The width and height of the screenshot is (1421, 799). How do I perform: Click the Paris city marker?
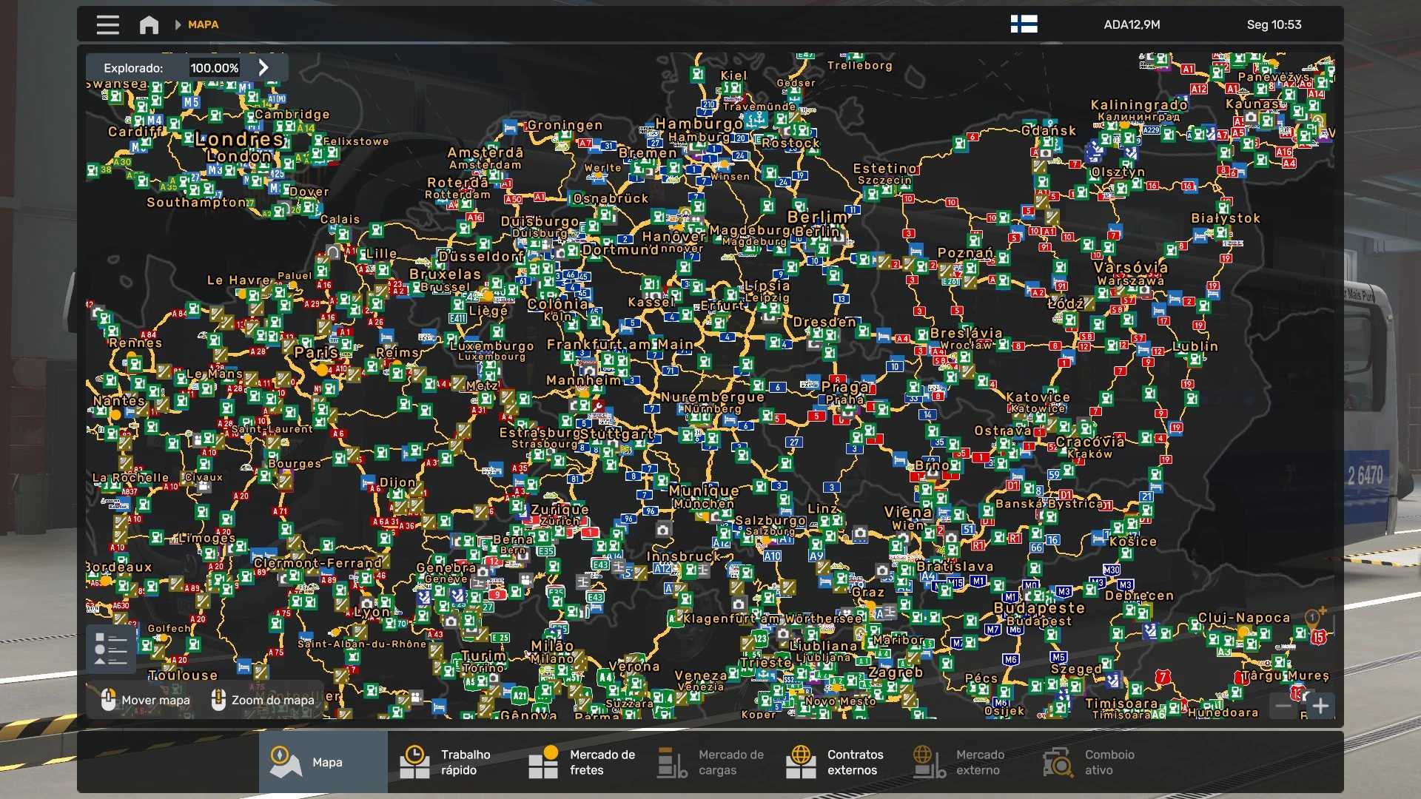320,368
